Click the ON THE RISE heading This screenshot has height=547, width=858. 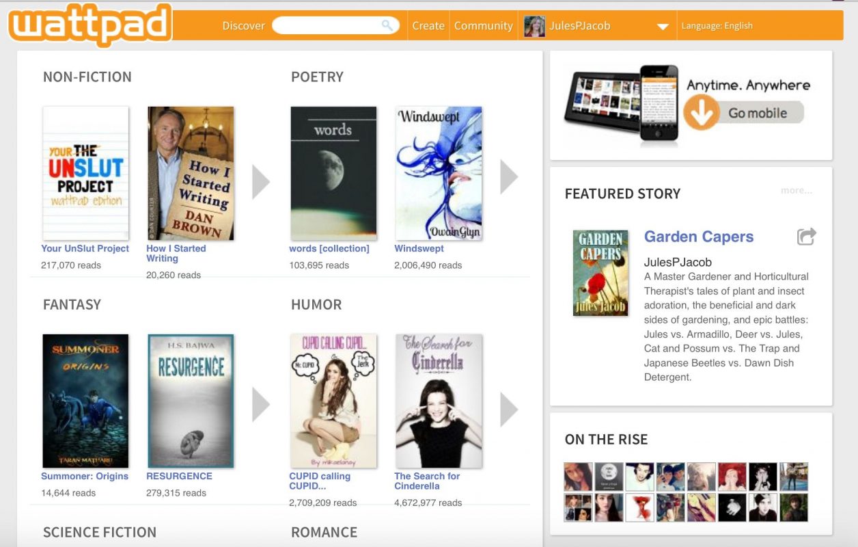(x=607, y=440)
